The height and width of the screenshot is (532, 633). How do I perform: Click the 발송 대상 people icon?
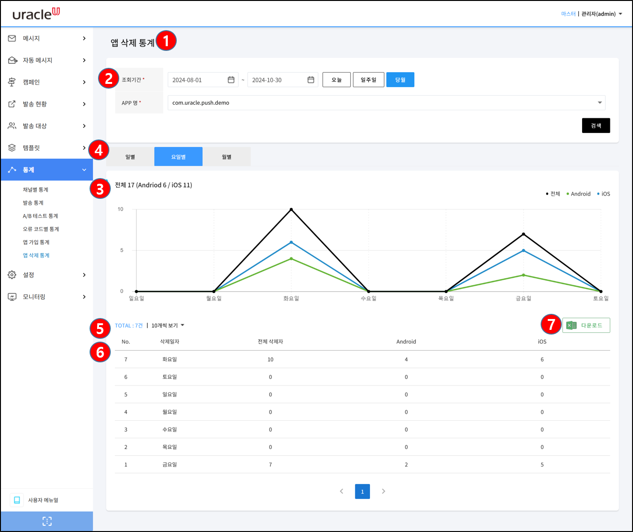click(x=12, y=126)
